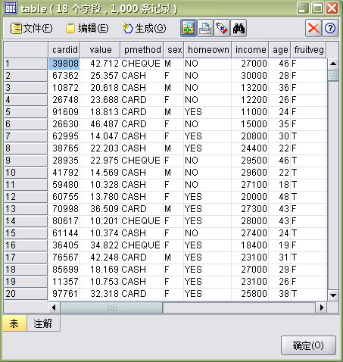Click the print toolbar icon
Image resolution: width=343 pixels, height=362 pixels.
(x=205, y=28)
